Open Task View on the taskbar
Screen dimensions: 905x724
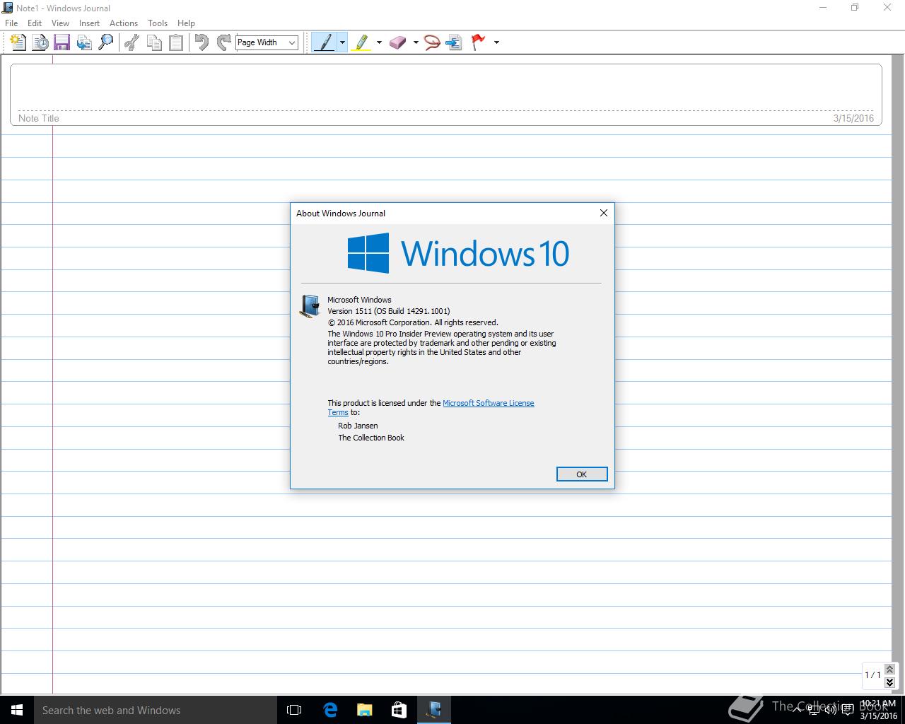[294, 710]
